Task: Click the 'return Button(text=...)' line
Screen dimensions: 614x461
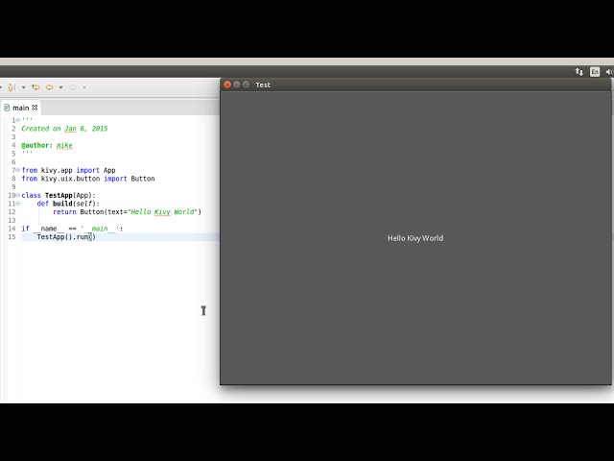Action: [127, 211]
